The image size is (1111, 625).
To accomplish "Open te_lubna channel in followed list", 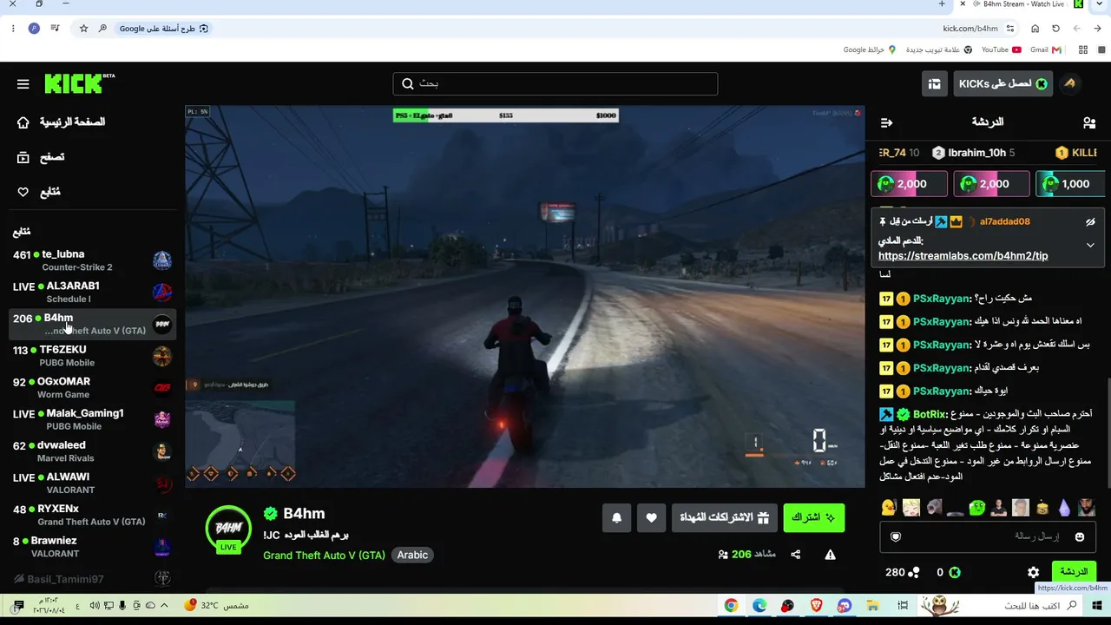I will pos(92,260).
